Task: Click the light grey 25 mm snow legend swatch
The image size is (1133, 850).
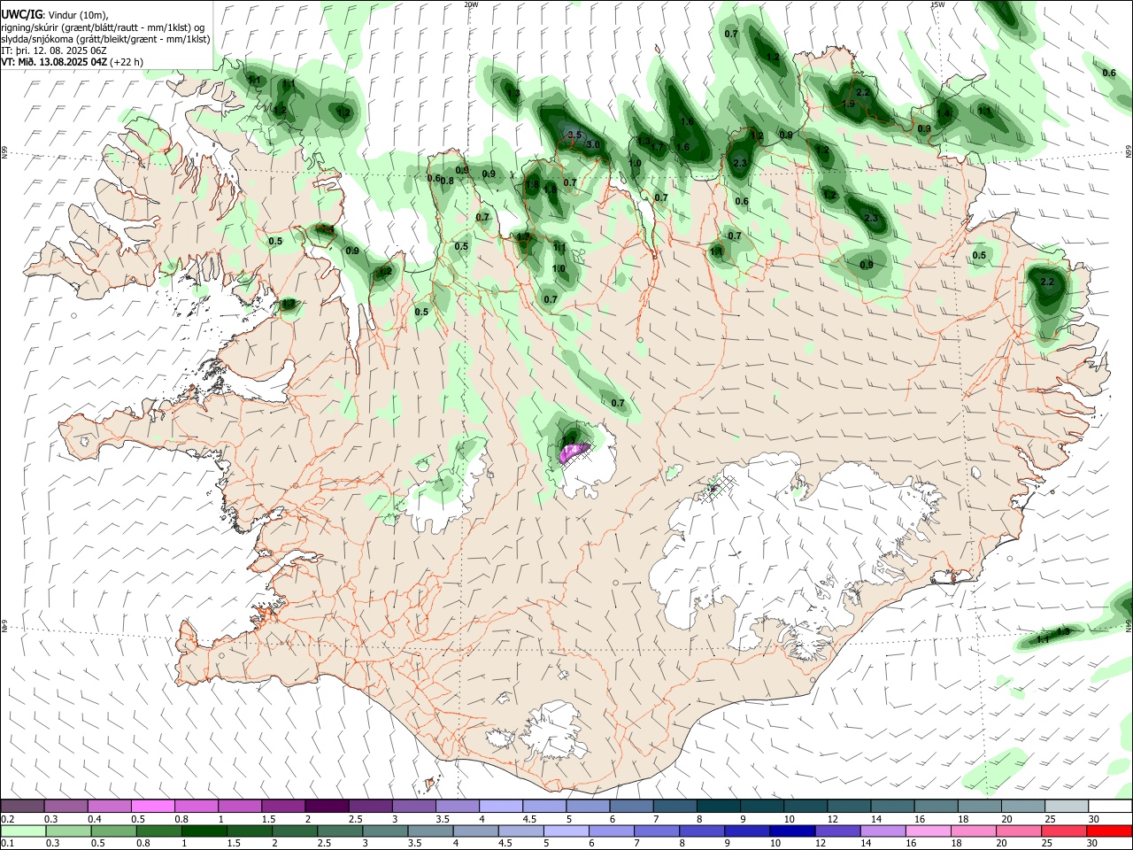Action: (x=1067, y=807)
